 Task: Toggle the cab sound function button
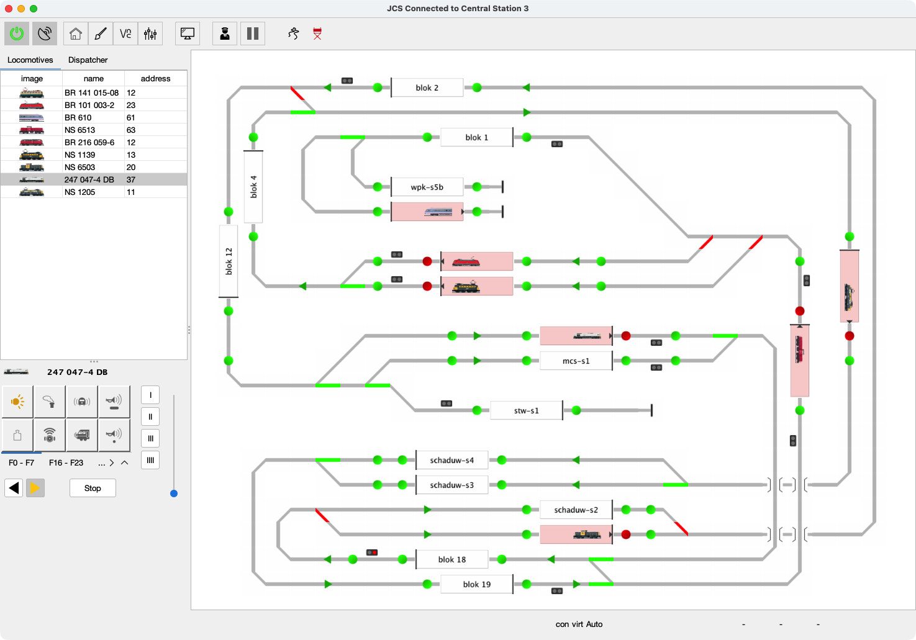pyautogui.click(x=82, y=402)
